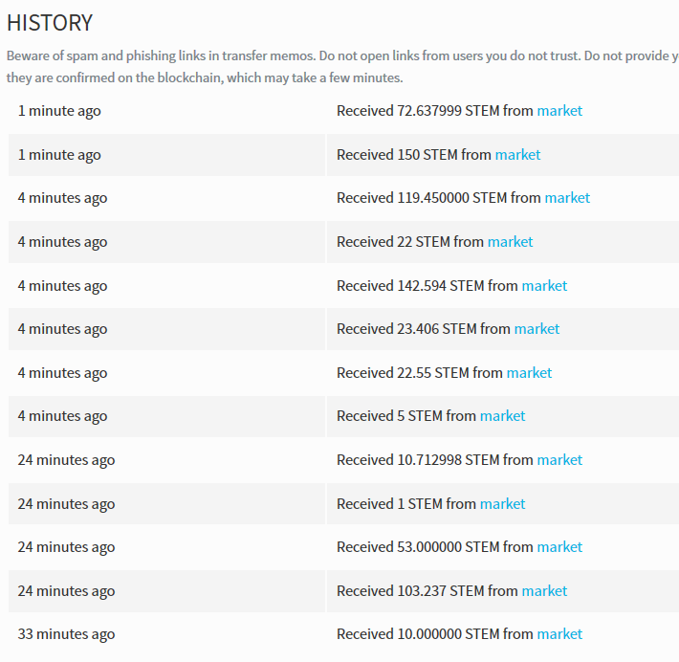Screen dimensions: 679x662
Task: Select the 33 minutes ago timestamp
Action: (x=66, y=634)
